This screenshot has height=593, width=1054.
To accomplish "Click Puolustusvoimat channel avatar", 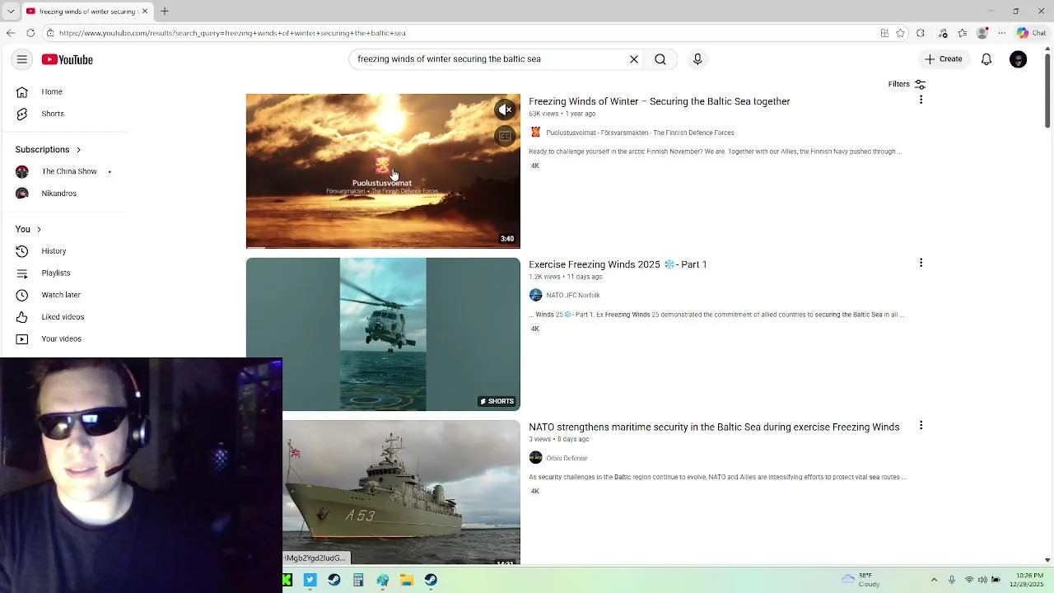I will (x=535, y=132).
